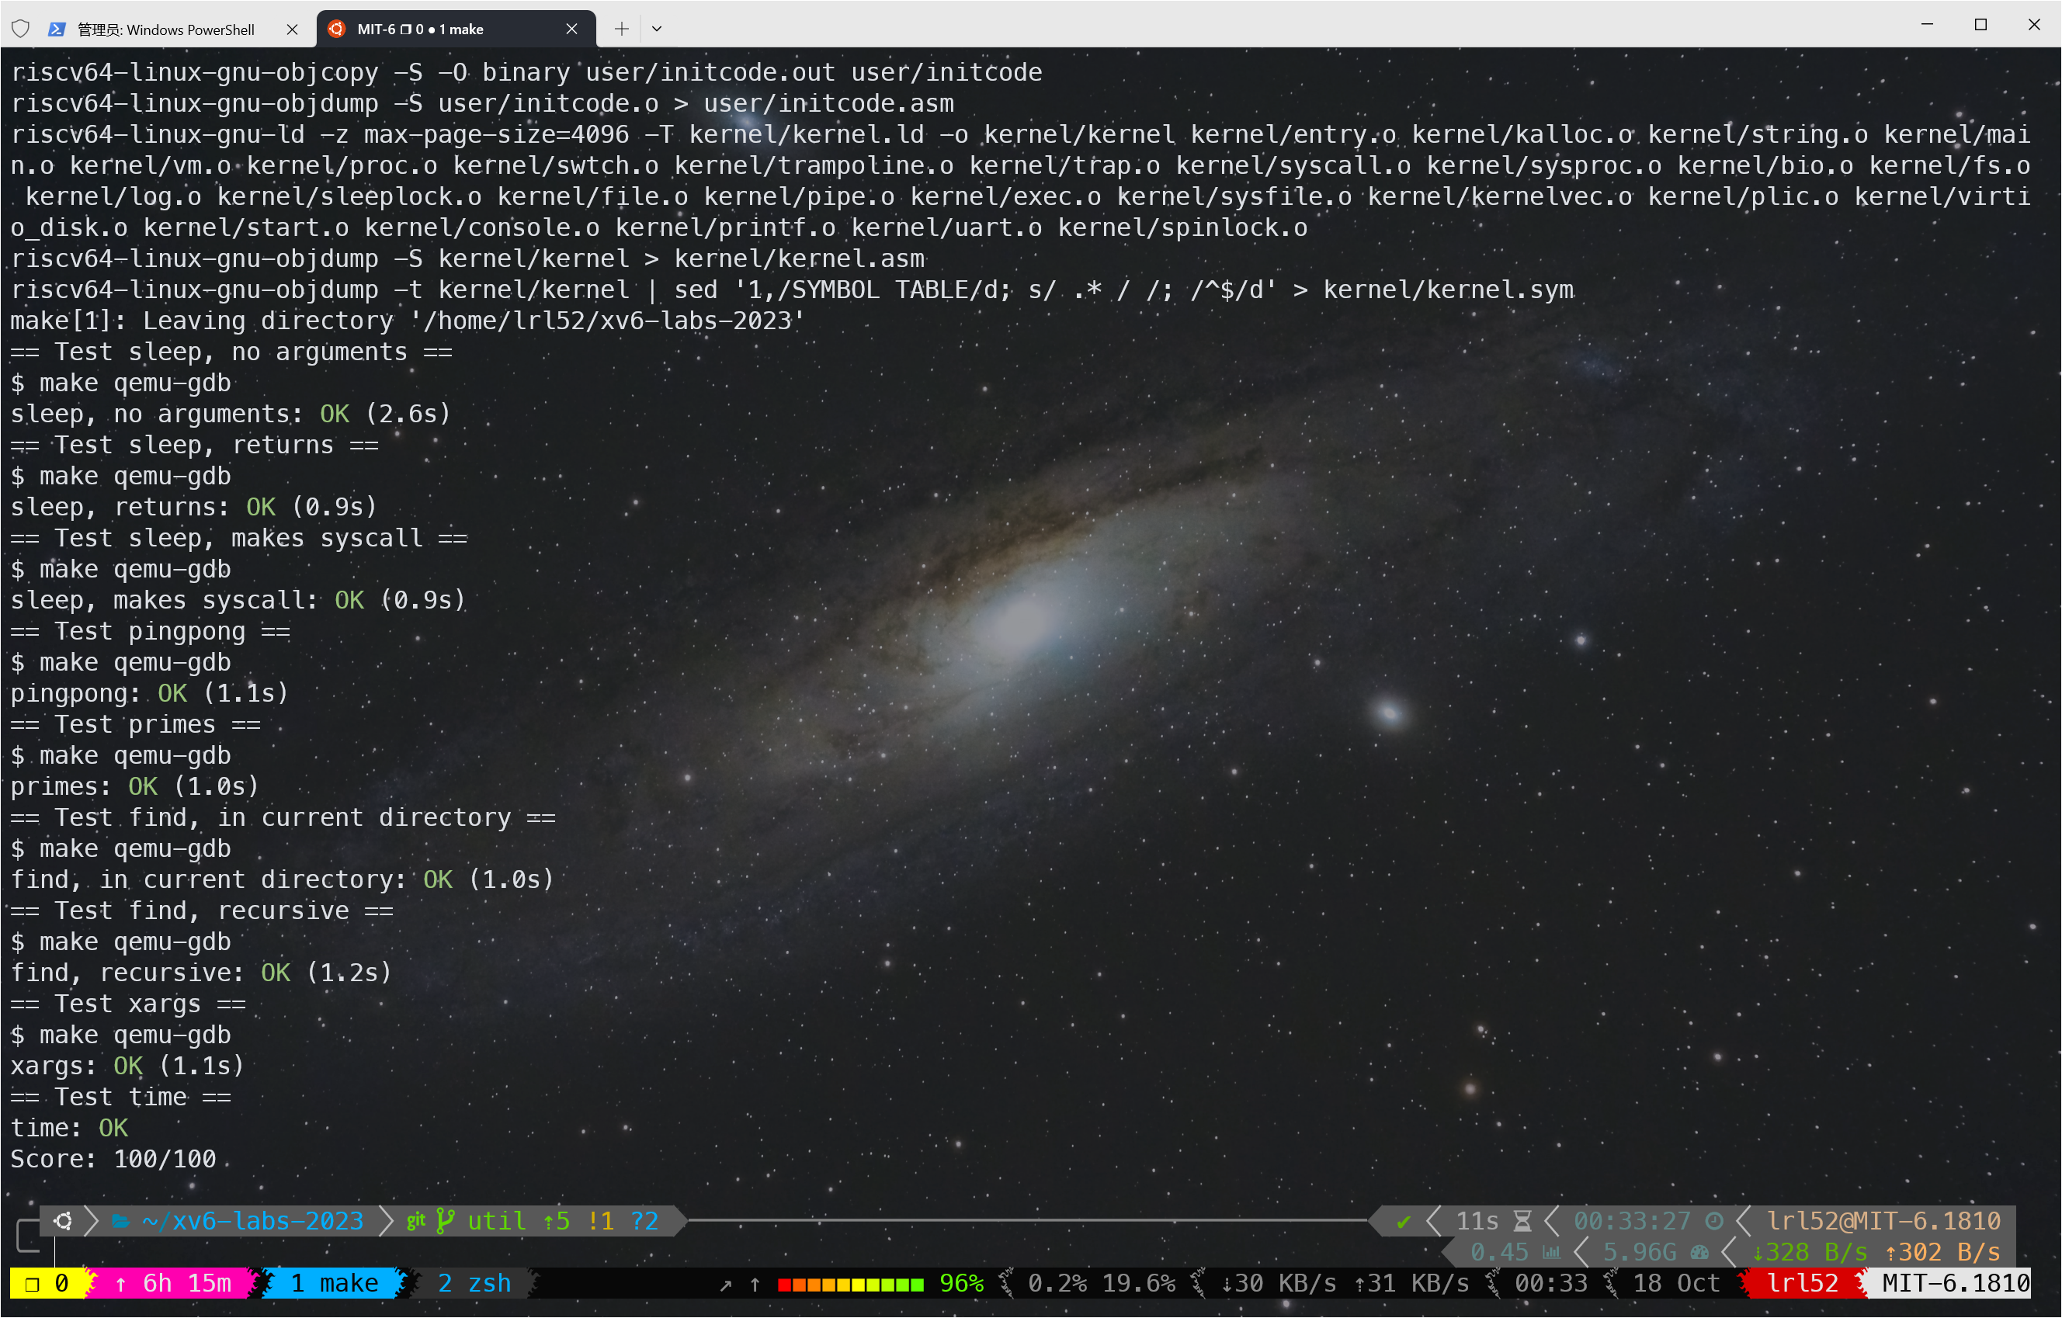
Task: Click the pop-out arrow icon in status bar
Action: (726, 1285)
